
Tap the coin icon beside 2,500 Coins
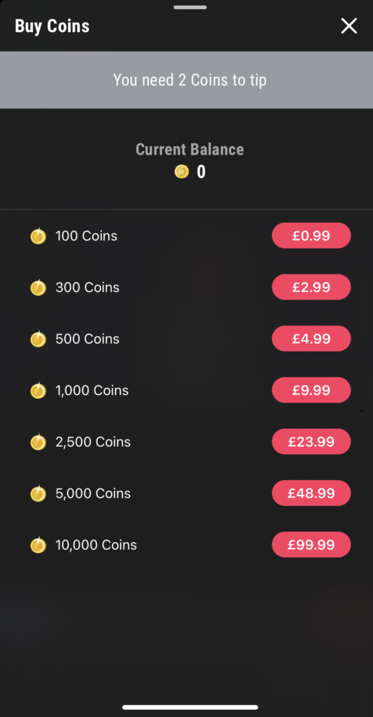coord(38,442)
